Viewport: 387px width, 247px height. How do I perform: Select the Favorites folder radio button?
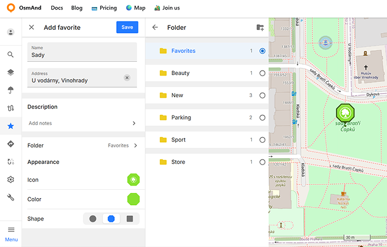(x=263, y=51)
